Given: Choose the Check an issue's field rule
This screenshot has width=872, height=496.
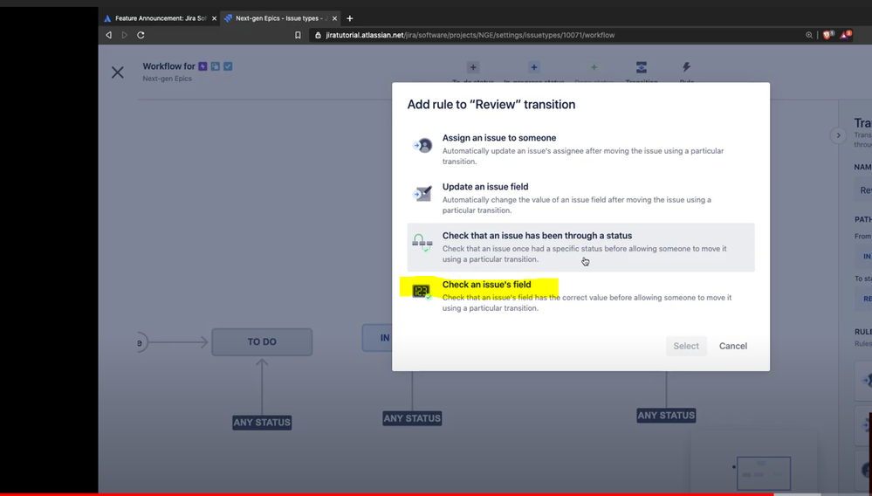Looking at the screenshot, I should point(580,296).
